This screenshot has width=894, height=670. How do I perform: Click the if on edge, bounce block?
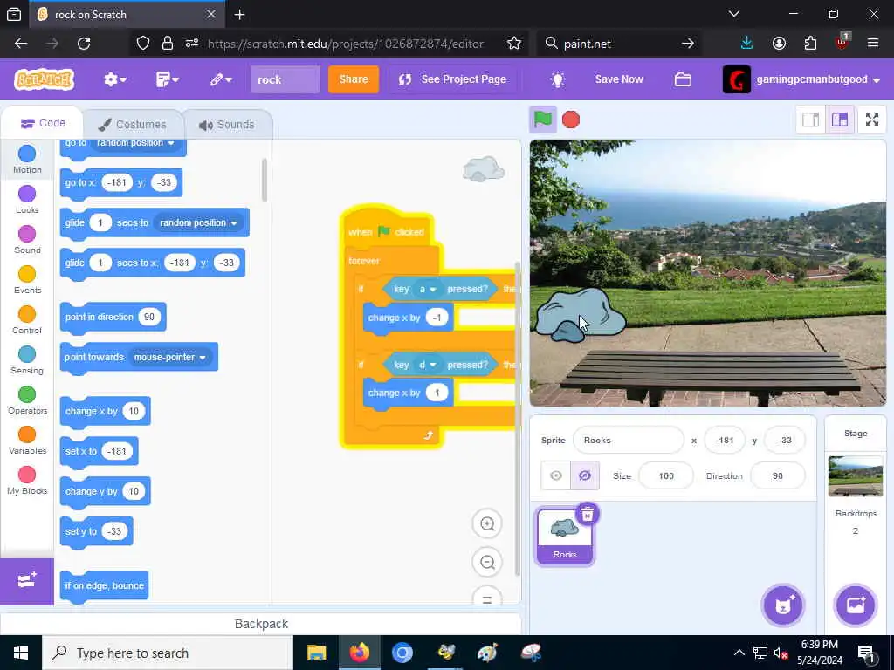105,585
